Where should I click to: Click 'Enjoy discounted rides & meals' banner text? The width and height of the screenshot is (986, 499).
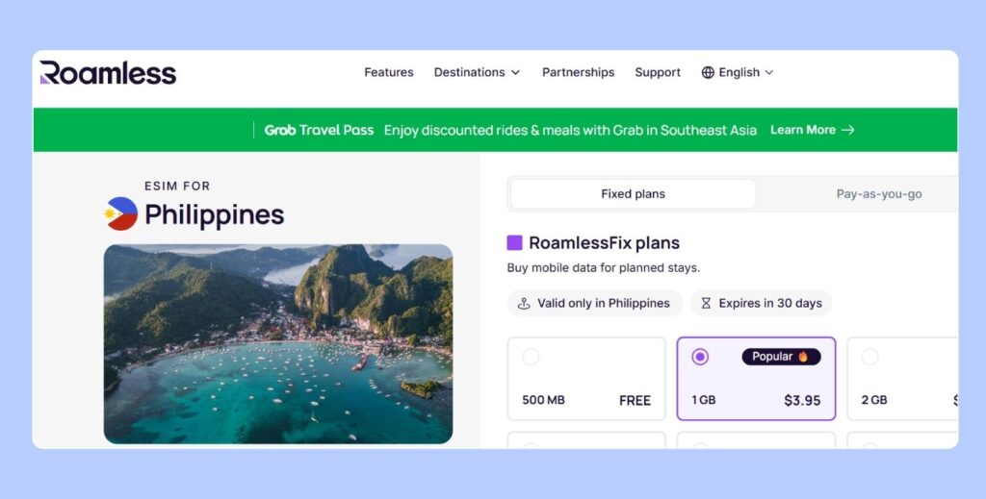pos(570,131)
